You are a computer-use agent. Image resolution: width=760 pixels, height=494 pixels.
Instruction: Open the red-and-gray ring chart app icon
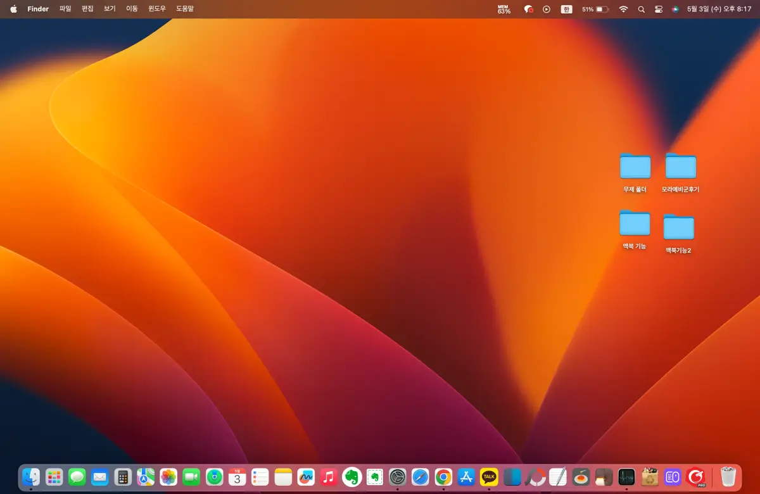[535, 477]
